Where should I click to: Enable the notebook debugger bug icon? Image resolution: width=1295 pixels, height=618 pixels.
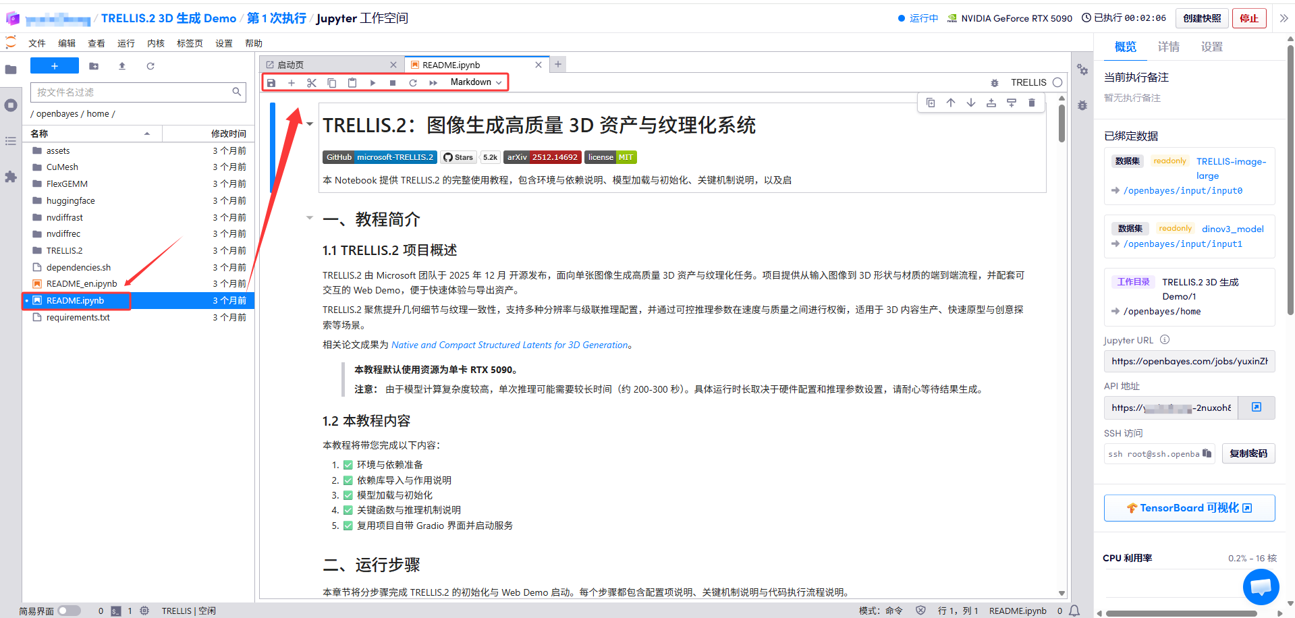pos(994,83)
